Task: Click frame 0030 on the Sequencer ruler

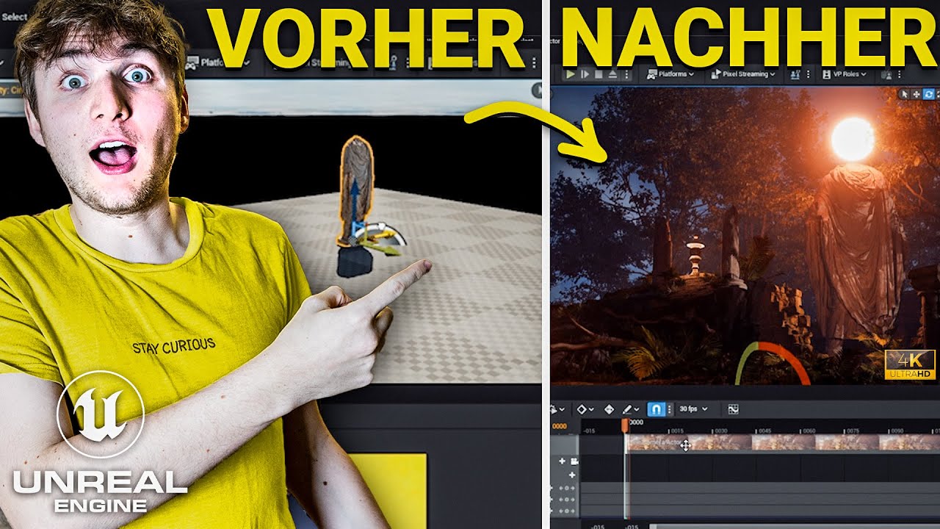Action: coord(721,431)
